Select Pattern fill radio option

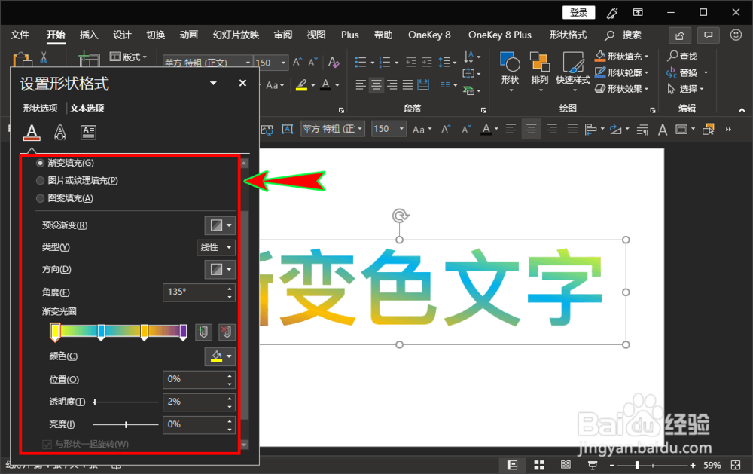coord(41,198)
